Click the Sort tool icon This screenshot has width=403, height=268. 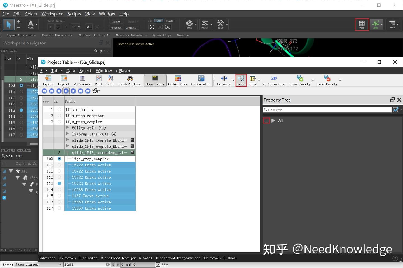click(x=110, y=80)
